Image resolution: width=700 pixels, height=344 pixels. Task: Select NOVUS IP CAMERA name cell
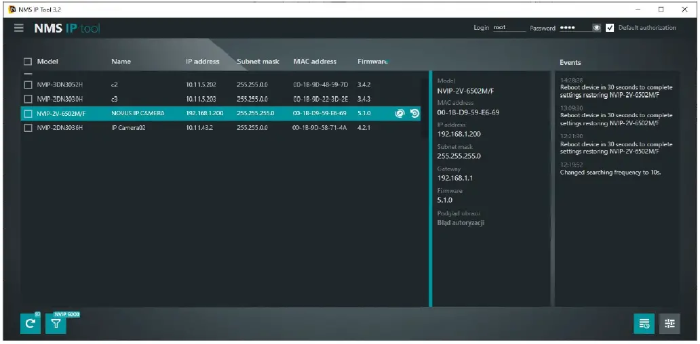pyautogui.click(x=138, y=114)
